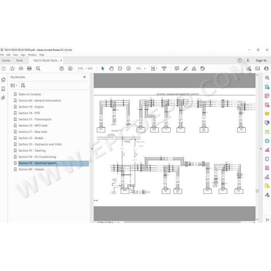Add to starred files icon
The width and height of the screenshot is (271, 271).
pos(12,69)
